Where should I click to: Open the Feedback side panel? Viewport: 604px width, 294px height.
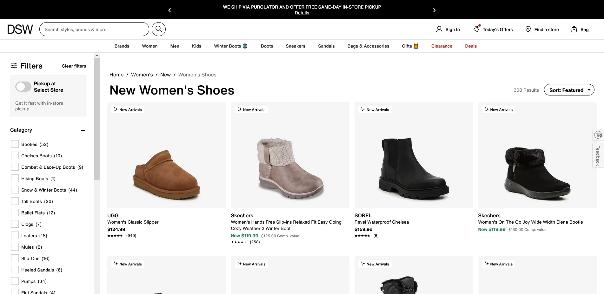coord(598,155)
